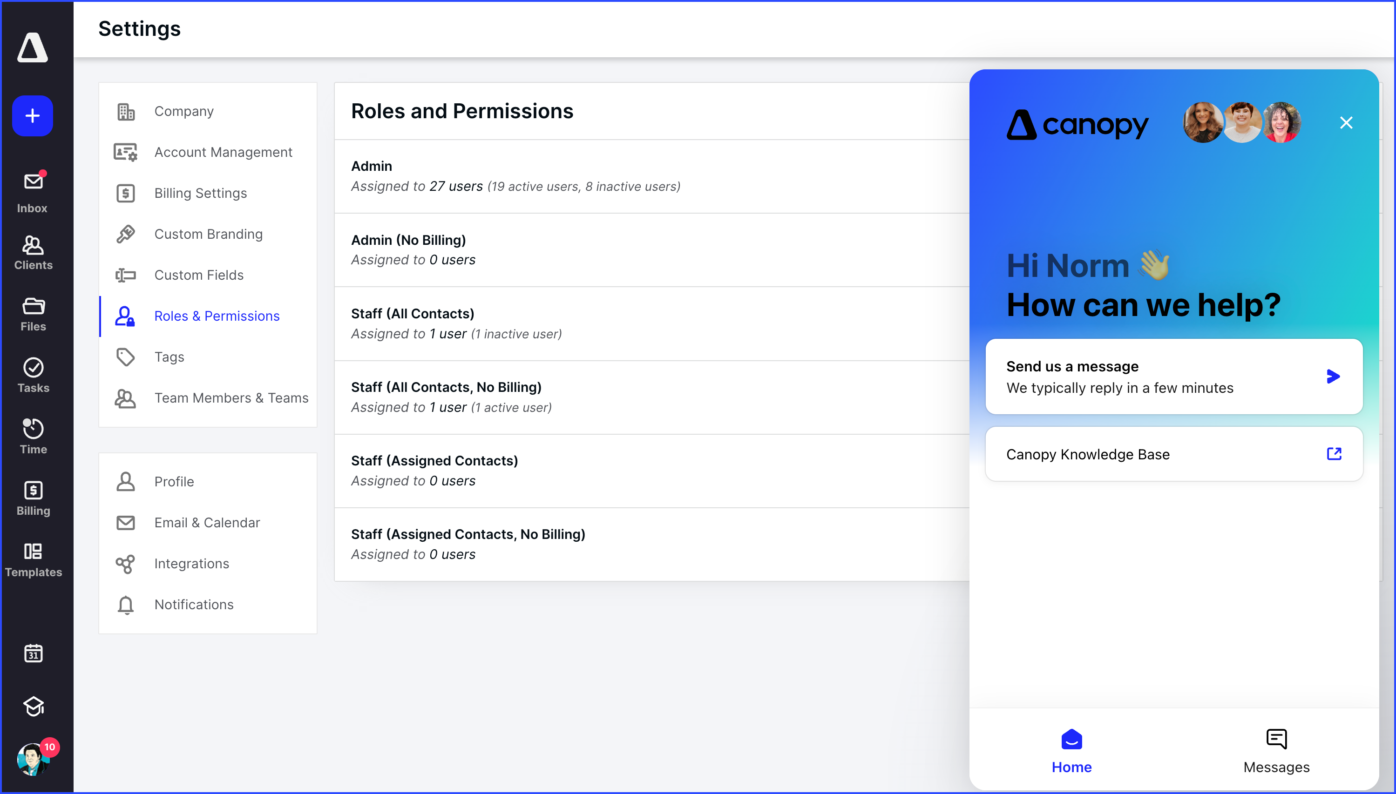Screen dimensions: 1396x794
Task: Open the Inbox from sidebar
Action: pyautogui.click(x=33, y=192)
